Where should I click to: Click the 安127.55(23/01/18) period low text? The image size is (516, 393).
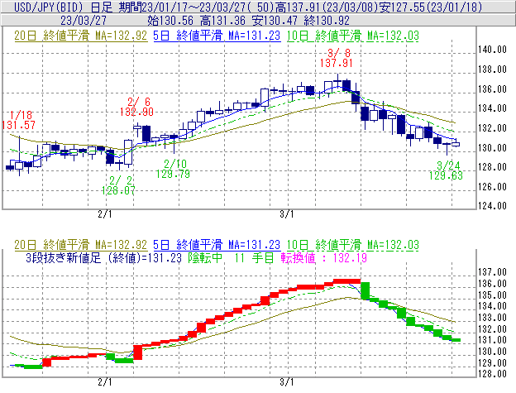pyautogui.click(x=431, y=7)
